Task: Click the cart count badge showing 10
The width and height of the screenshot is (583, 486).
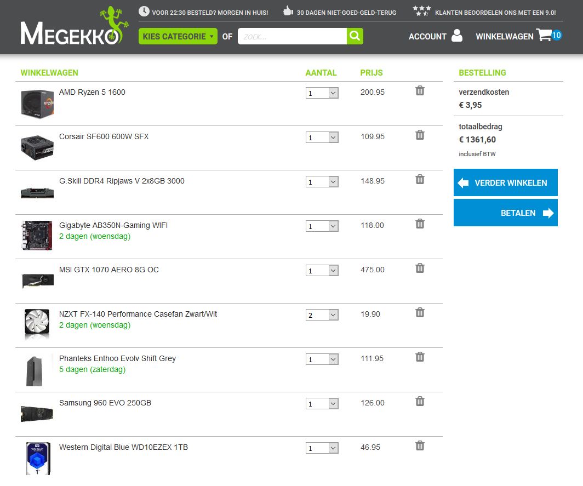Action: pyautogui.click(x=556, y=35)
